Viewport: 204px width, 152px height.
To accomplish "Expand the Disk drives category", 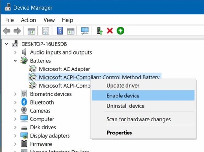I will point(15,127).
